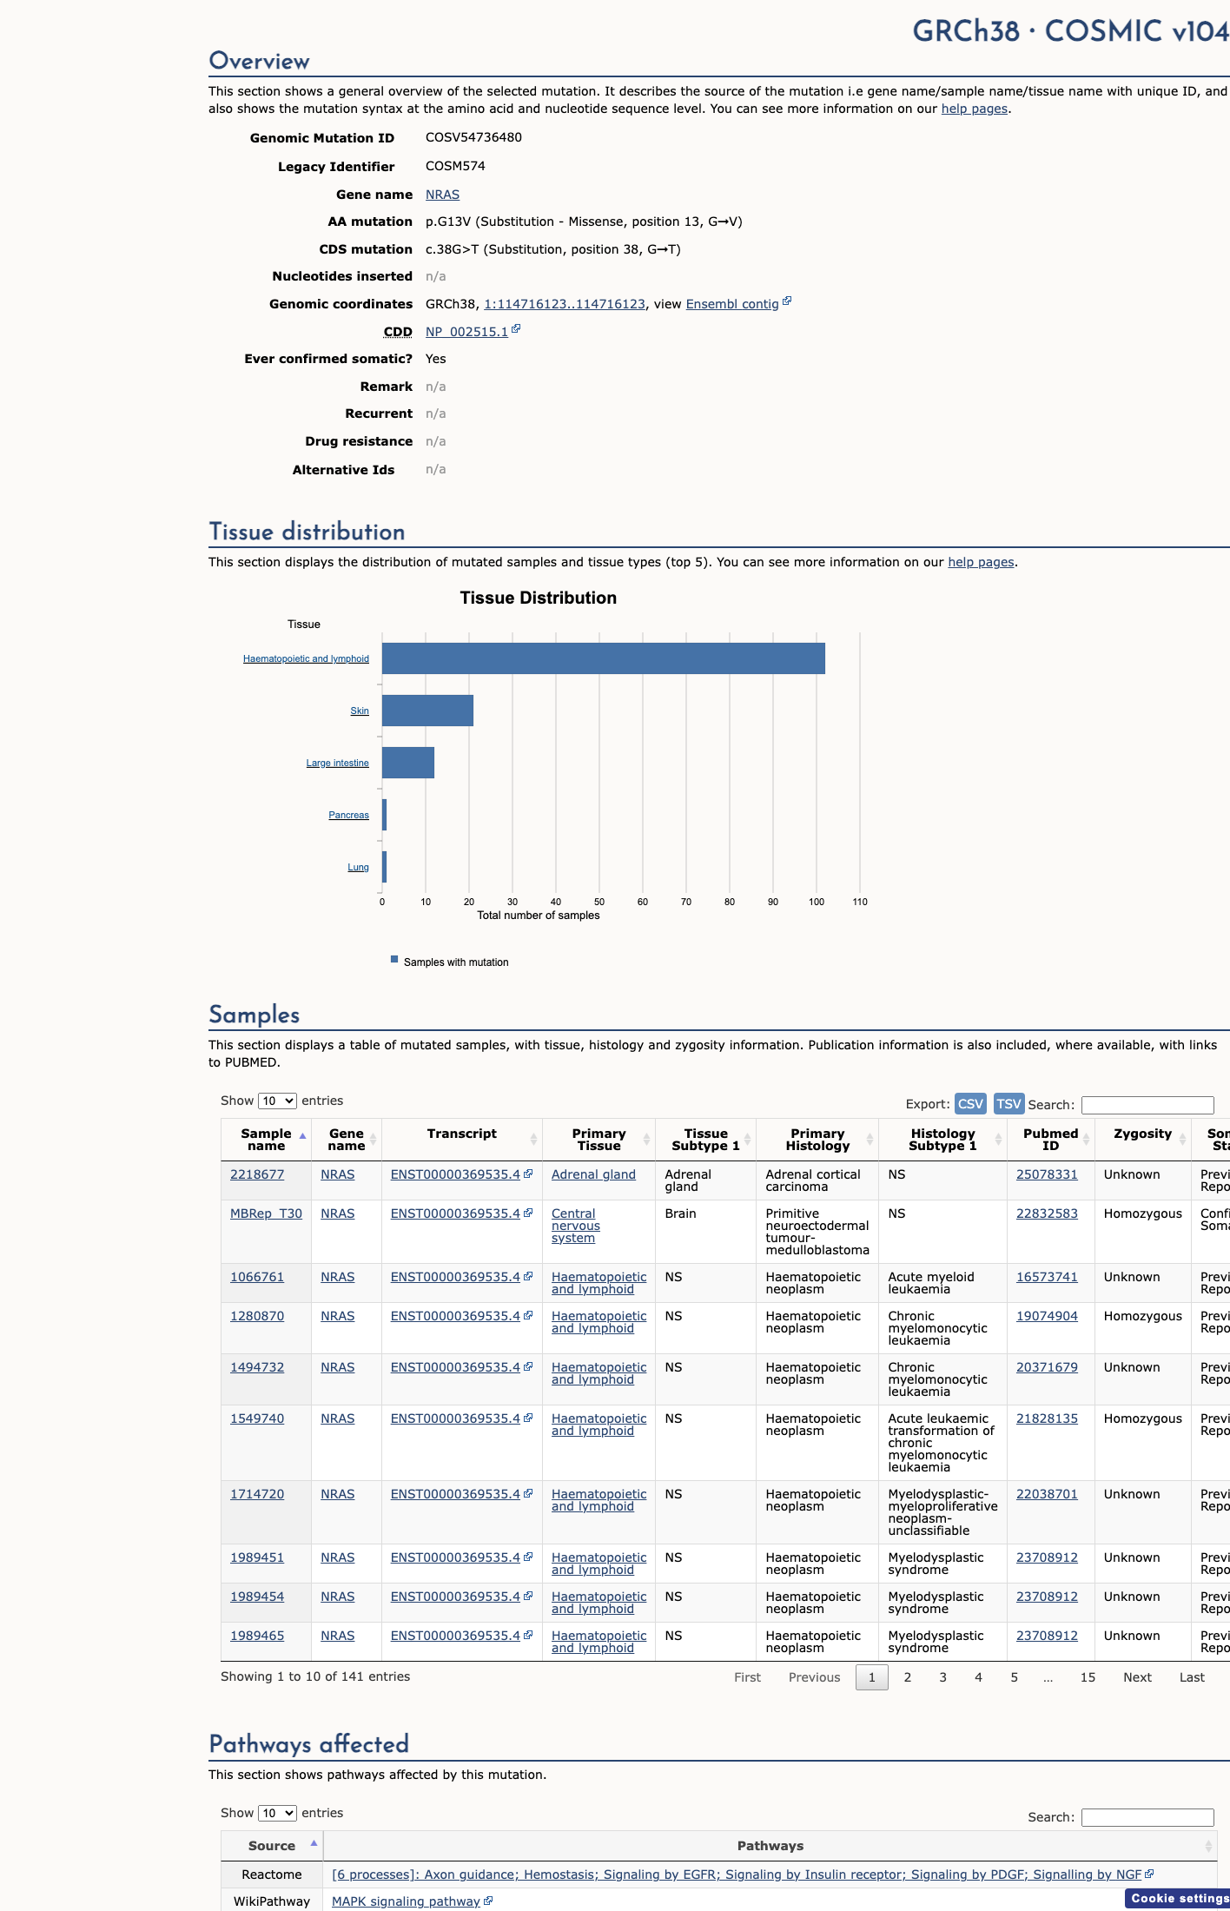Click external link icon beside NP_002515.1
This screenshot has width=1230, height=1911.
(516, 328)
